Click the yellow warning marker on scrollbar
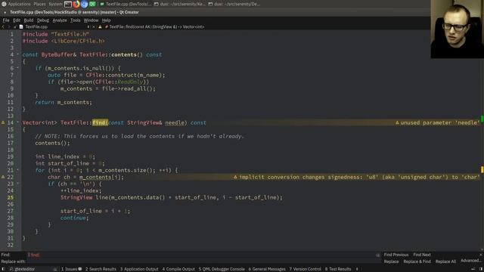Screen dimensions: 484x272 point(482,169)
